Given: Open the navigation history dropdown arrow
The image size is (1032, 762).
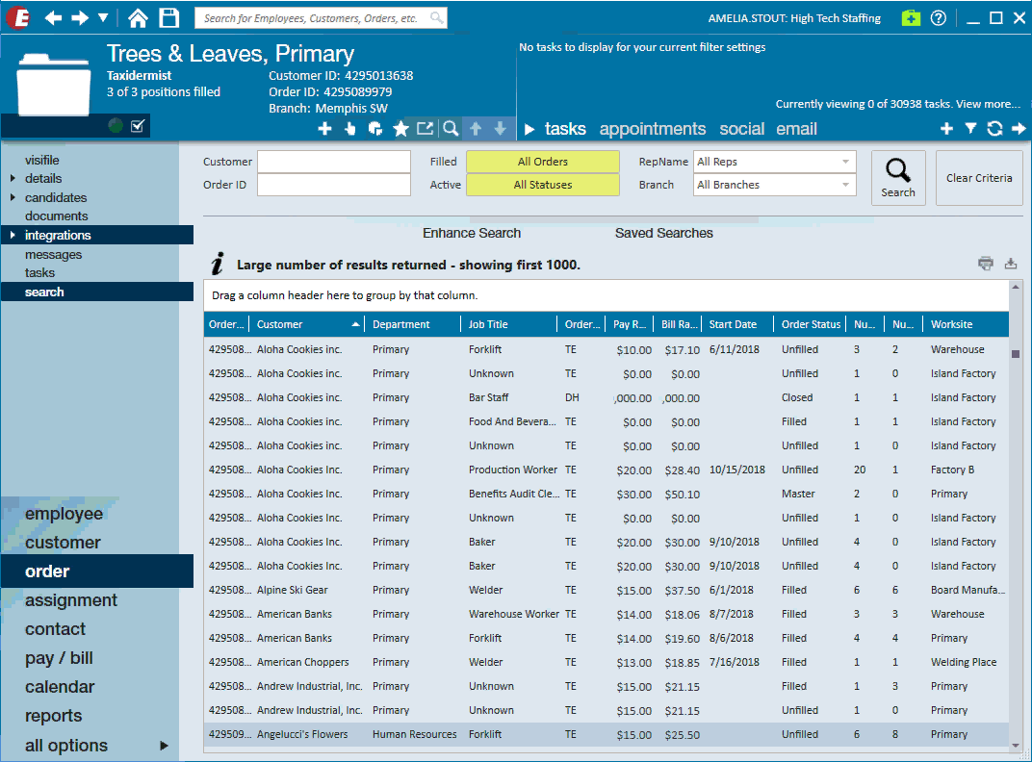Looking at the screenshot, I should pos(103,17).
